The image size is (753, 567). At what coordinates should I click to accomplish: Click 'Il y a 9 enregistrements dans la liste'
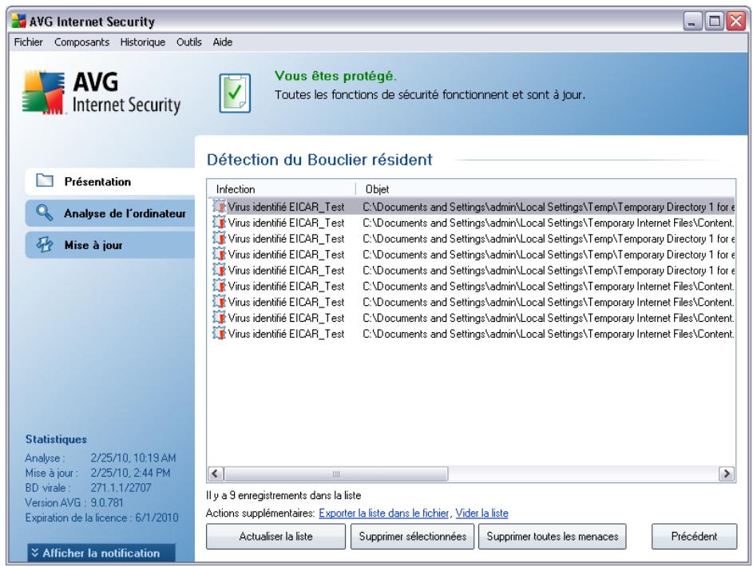pos(283,495)
